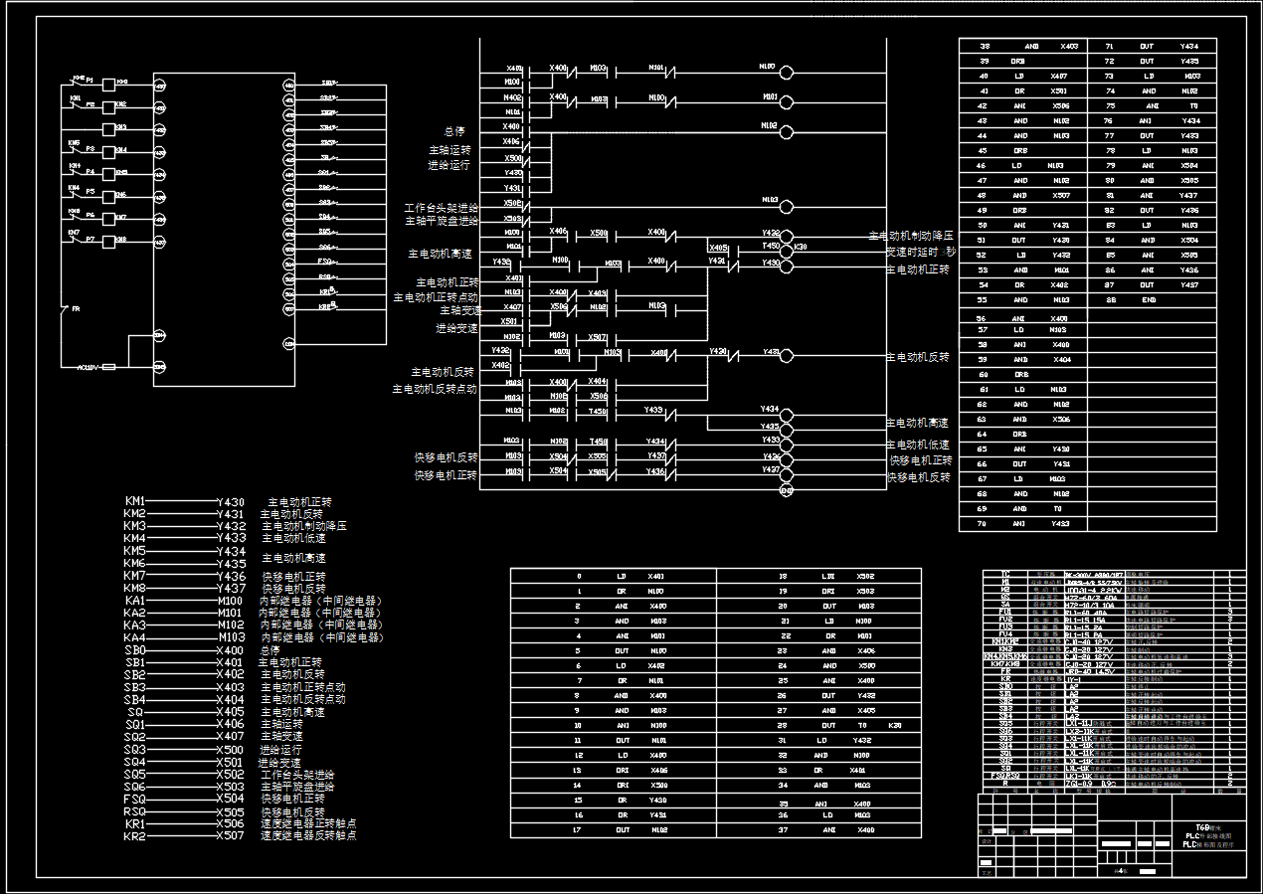Image resolution: width=1263 pixels, height=894 pixels.
Task: Click AC110V label in wiring diagram
Action: (90, 367)
